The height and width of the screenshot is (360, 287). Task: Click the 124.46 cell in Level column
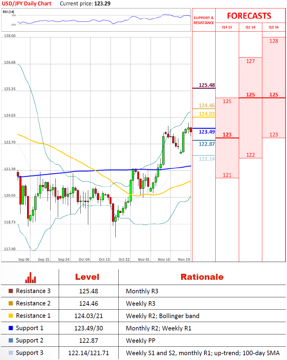[89, 304]
